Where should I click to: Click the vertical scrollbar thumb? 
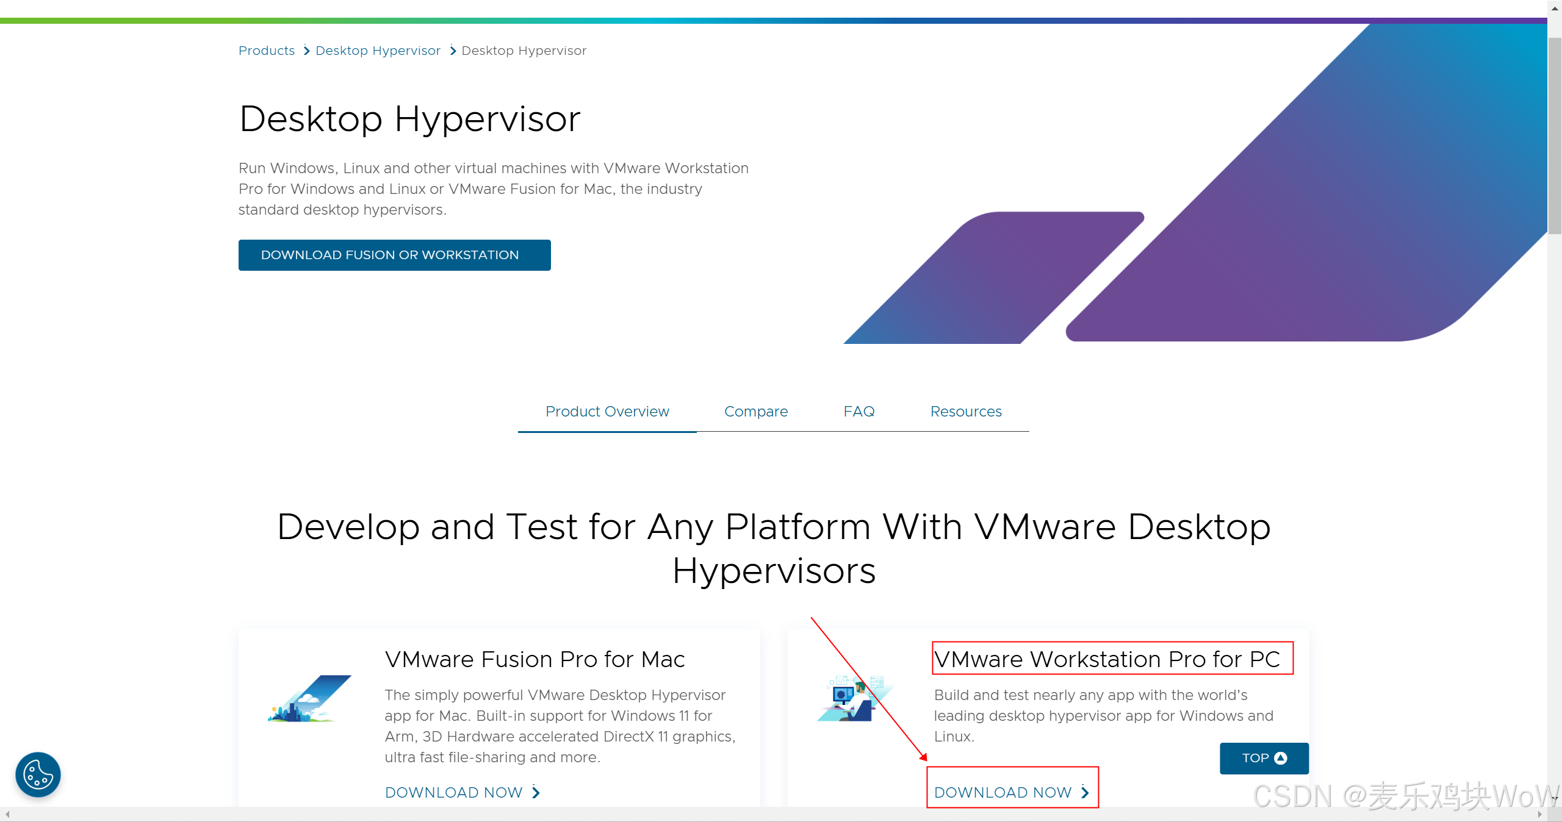[x=1555, y=134]
